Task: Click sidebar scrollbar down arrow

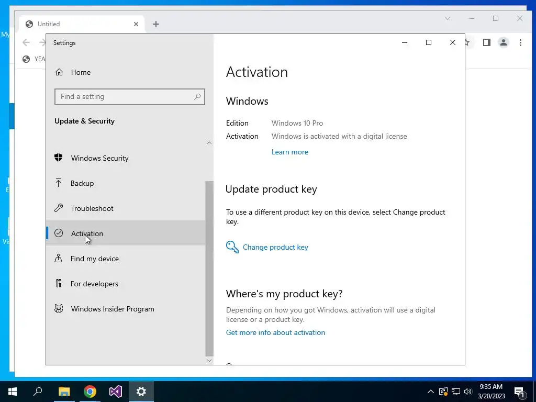Action: point(209,360)
